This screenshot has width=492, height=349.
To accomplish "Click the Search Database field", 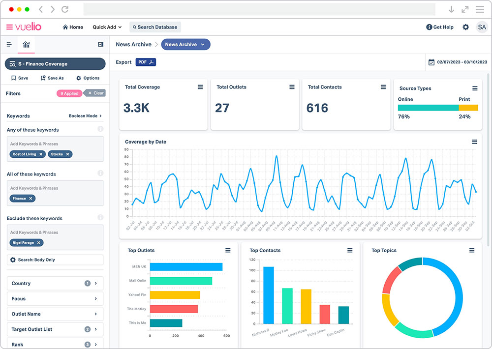I will click(155, 27).
